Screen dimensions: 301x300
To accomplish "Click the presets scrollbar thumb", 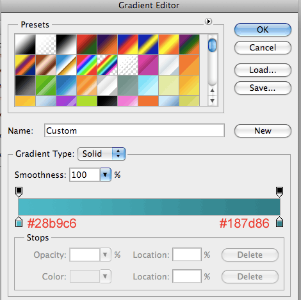I will tap(212, 45).
